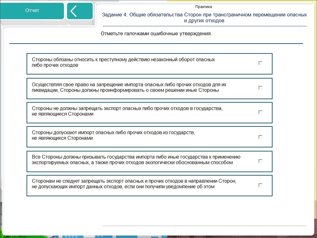This screenshot has height=238, width=317.
Task: Click statement 'Все Стороны должны призывать государства импорта'
Action: coord(136,160)
